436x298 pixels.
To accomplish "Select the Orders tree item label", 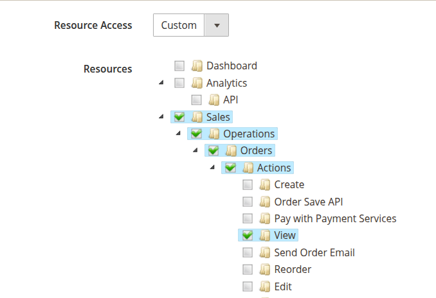I will pos(256,151).
